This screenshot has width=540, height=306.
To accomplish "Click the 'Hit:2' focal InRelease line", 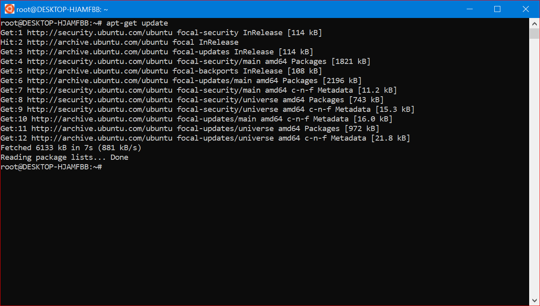I will 119,42.
